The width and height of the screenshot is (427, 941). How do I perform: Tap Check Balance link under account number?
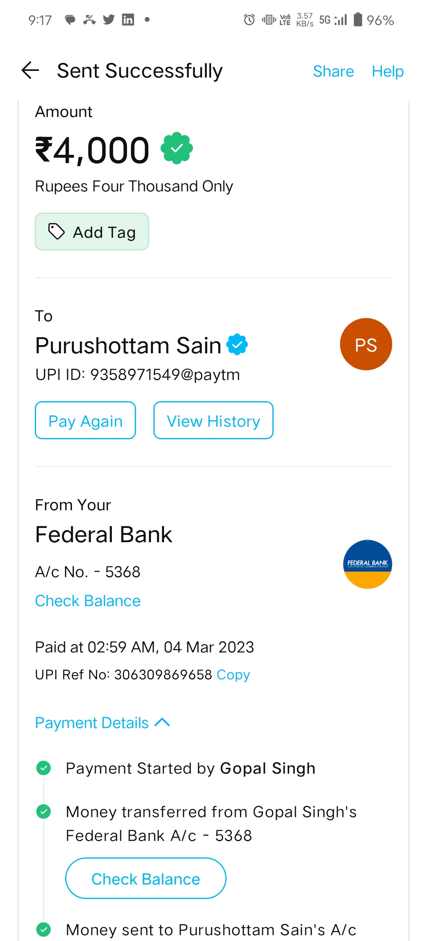(88, 601)
